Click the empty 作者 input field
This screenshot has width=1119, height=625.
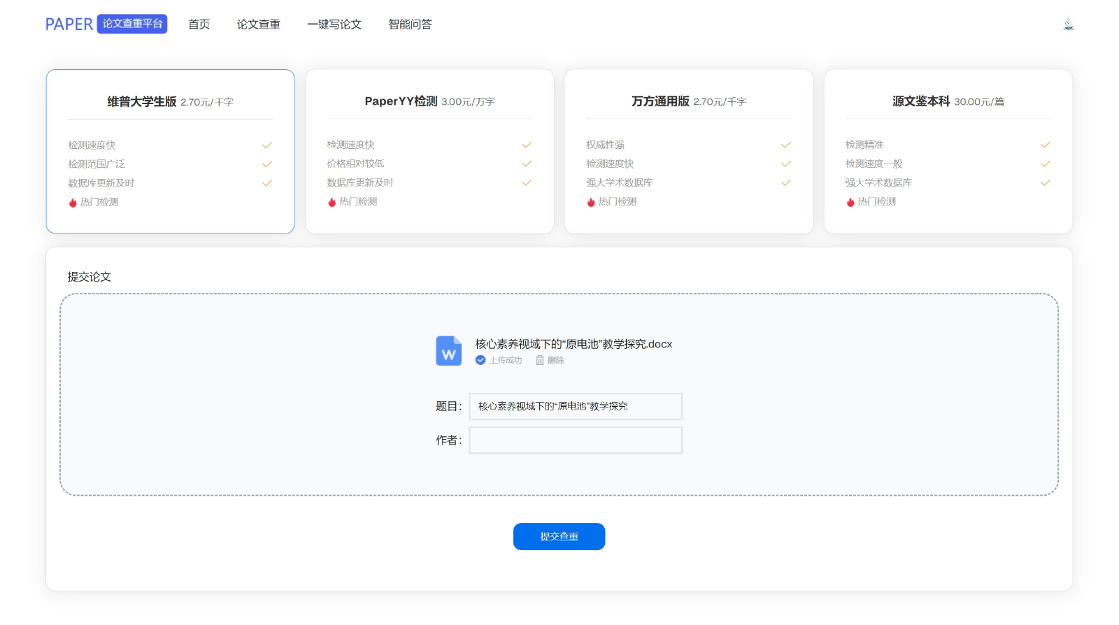click(x=576, y=440)
